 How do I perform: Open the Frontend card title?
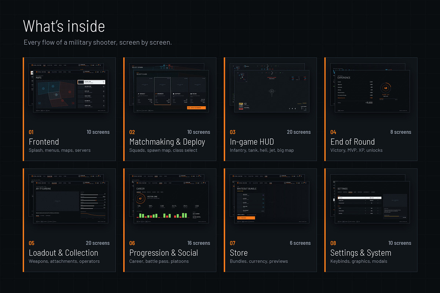[44, 142]
